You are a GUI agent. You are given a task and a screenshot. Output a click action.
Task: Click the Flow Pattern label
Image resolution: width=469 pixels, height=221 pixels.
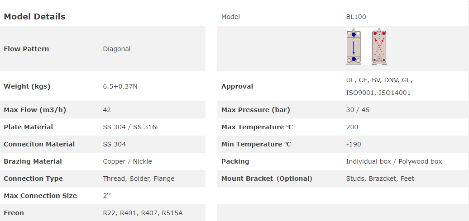coord(26,49)
